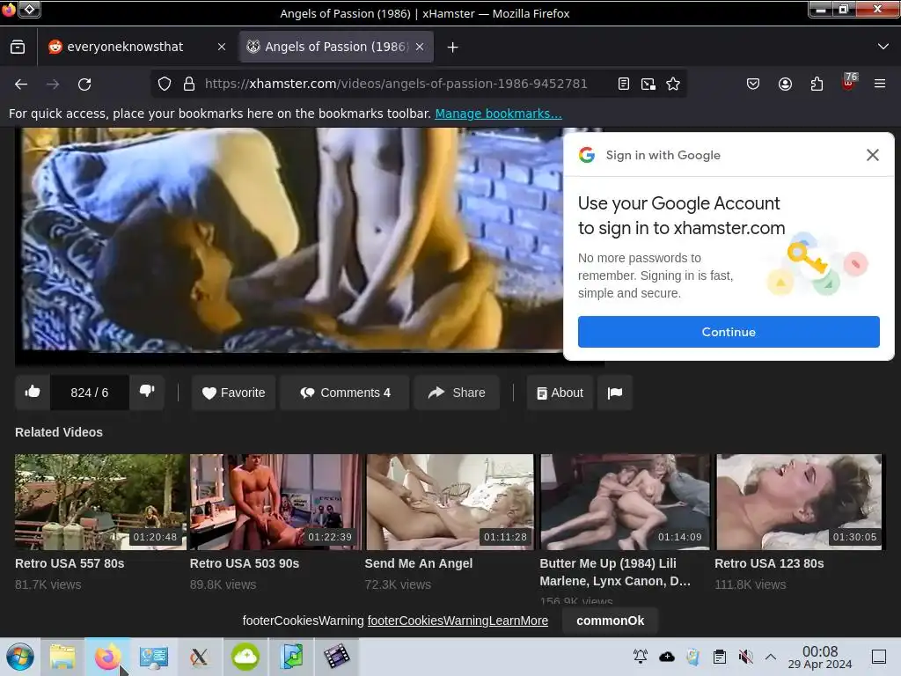This screenshot has height=676, width=901.
Task: Report the video using the flag icon
Action: [x=615, y=393]
